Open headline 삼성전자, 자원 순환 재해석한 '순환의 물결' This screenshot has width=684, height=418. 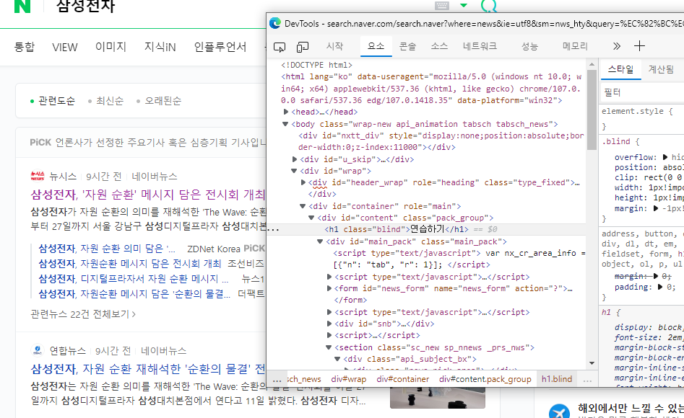click(148, 369)
